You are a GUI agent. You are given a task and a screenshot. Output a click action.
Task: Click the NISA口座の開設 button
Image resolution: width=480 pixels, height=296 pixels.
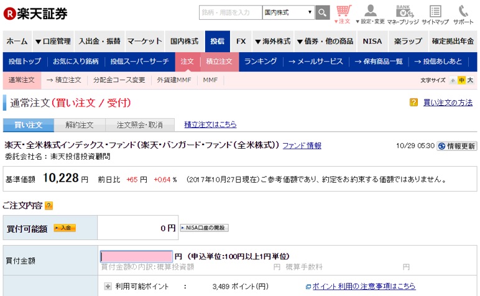[204, 228]
